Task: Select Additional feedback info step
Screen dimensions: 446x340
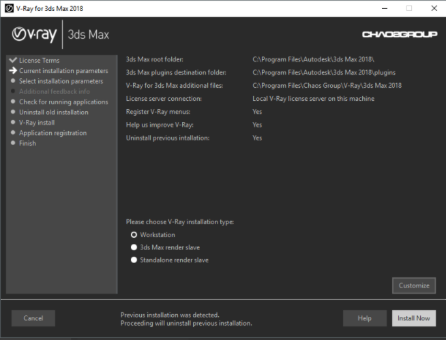Action: (55, 91)
